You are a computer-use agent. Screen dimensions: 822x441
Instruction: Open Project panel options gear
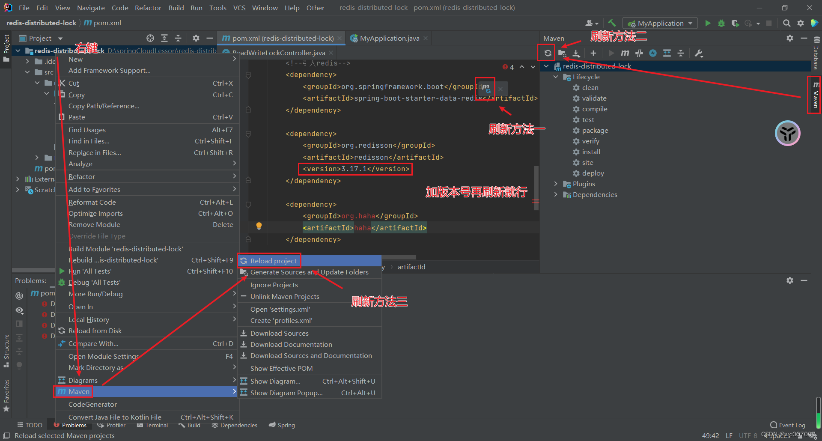(196, 38)
